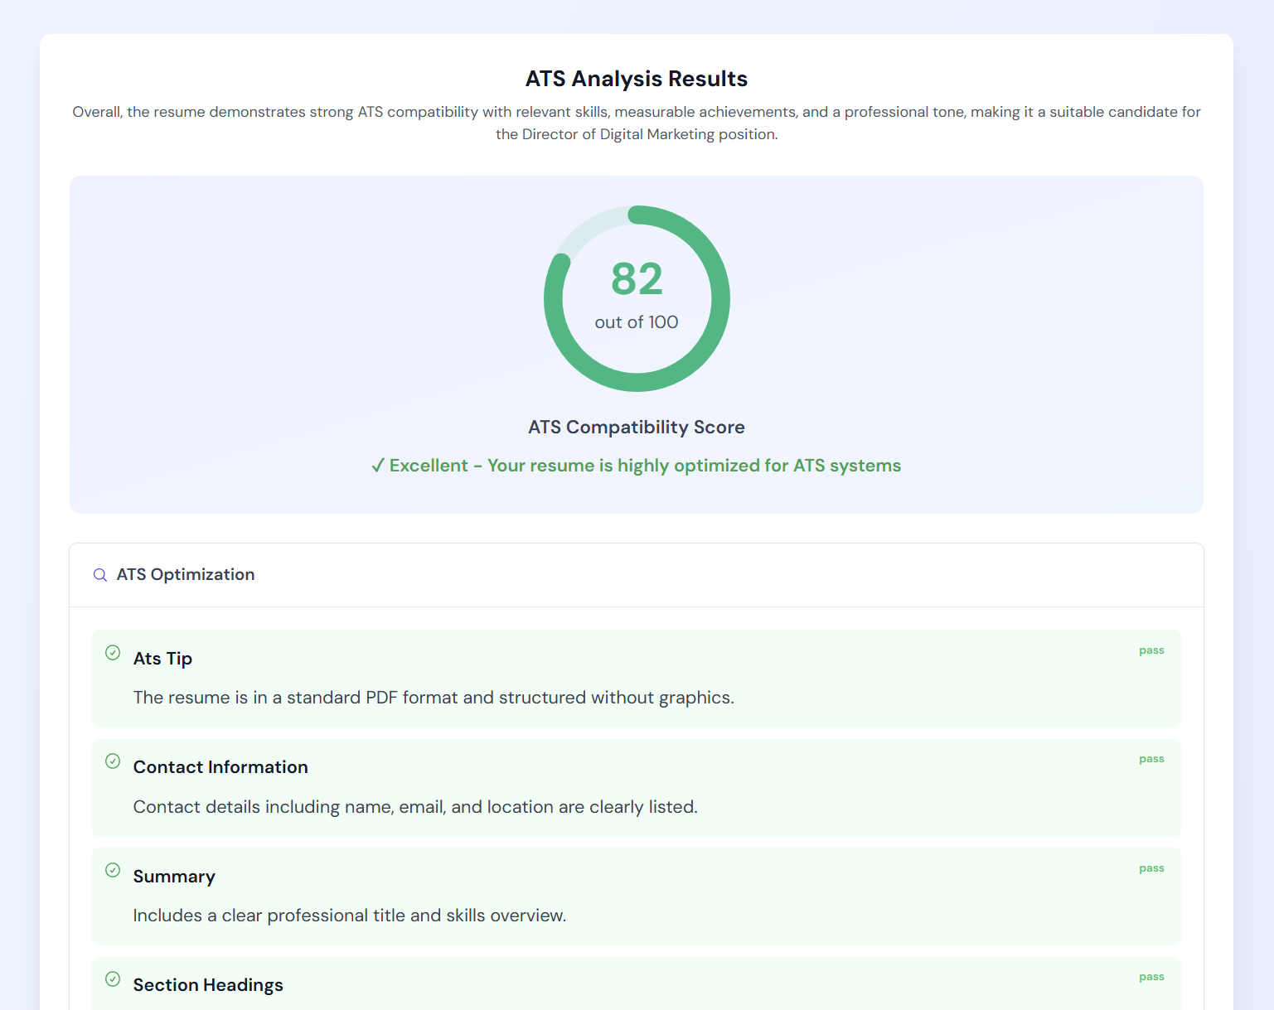The image size is (1274, 1010).
Task: Click the checkmark beside the Excellent message
Action: [x=380, y=465]
